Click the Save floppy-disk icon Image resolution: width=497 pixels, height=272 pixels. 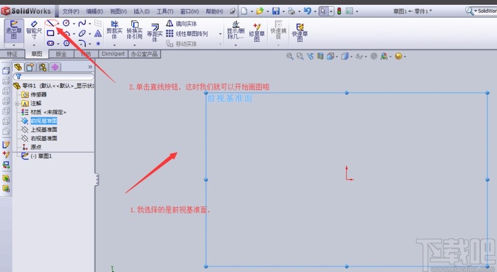click(276, 11)
